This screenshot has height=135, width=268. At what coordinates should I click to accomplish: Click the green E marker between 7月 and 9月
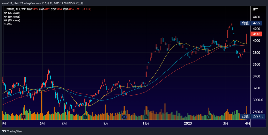click(85, 117)
